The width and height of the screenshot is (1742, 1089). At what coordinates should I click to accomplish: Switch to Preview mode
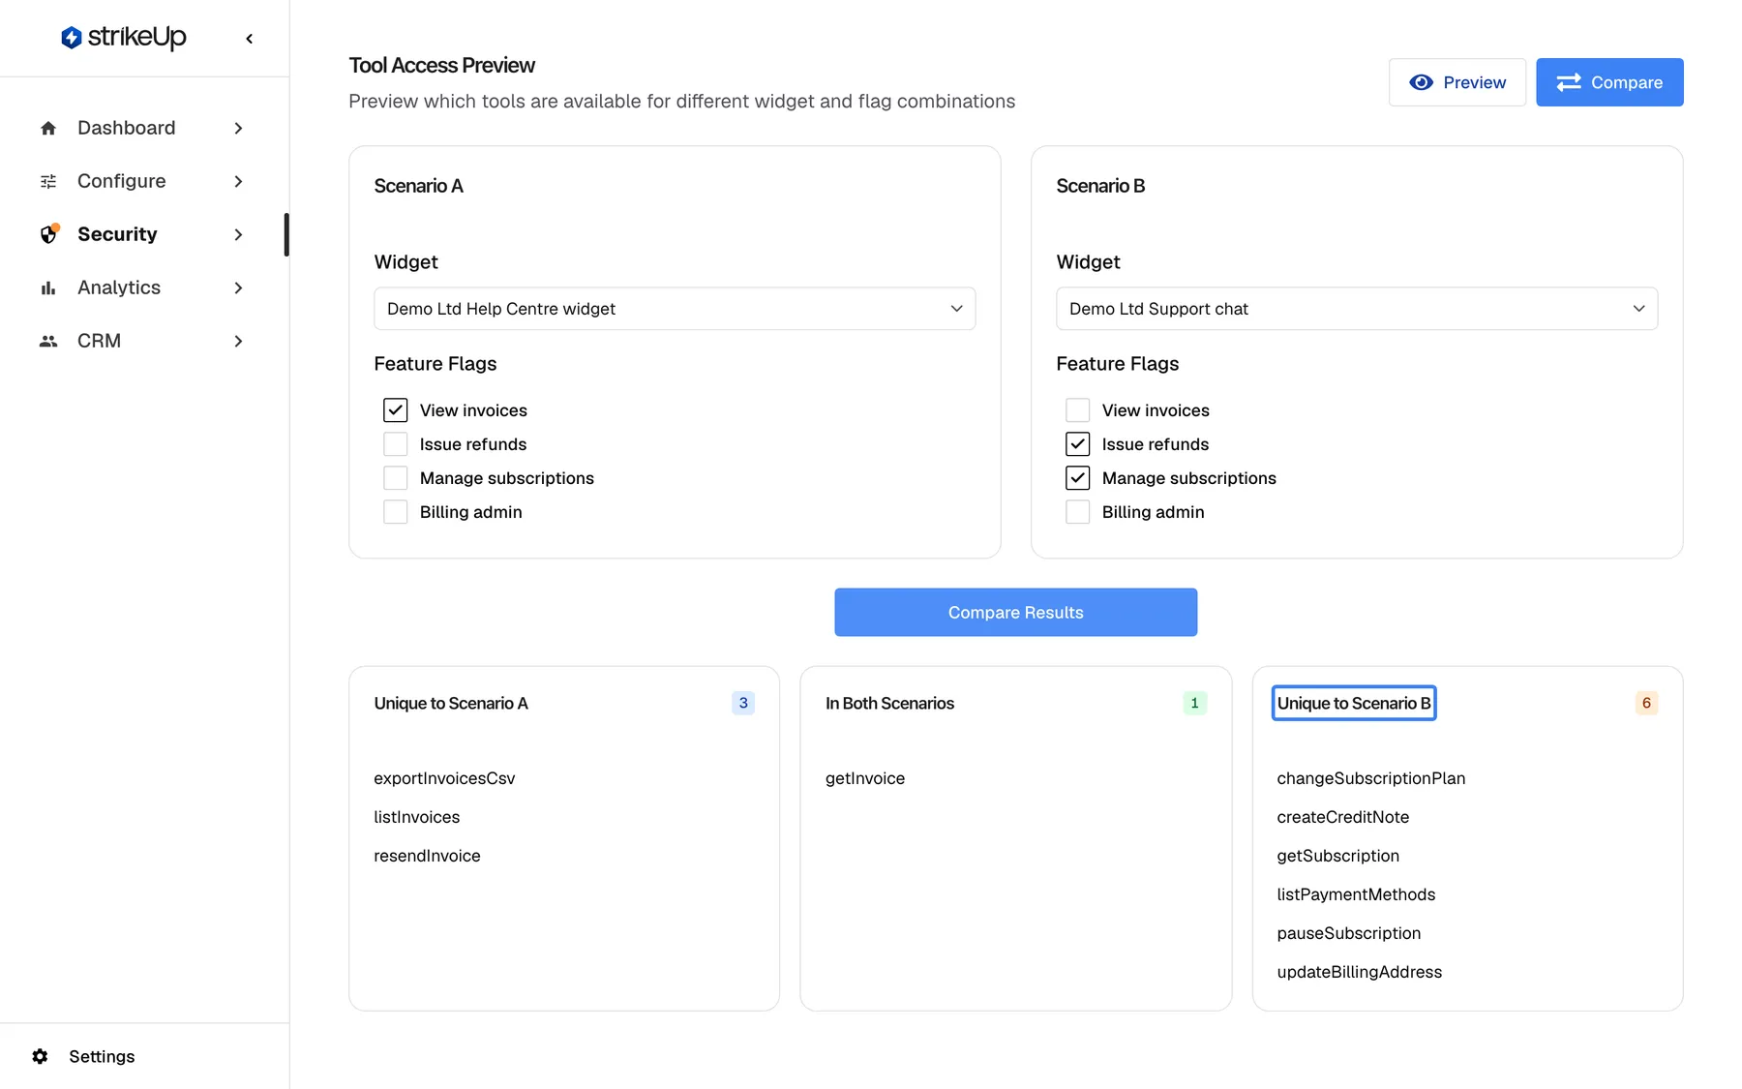1457,82
